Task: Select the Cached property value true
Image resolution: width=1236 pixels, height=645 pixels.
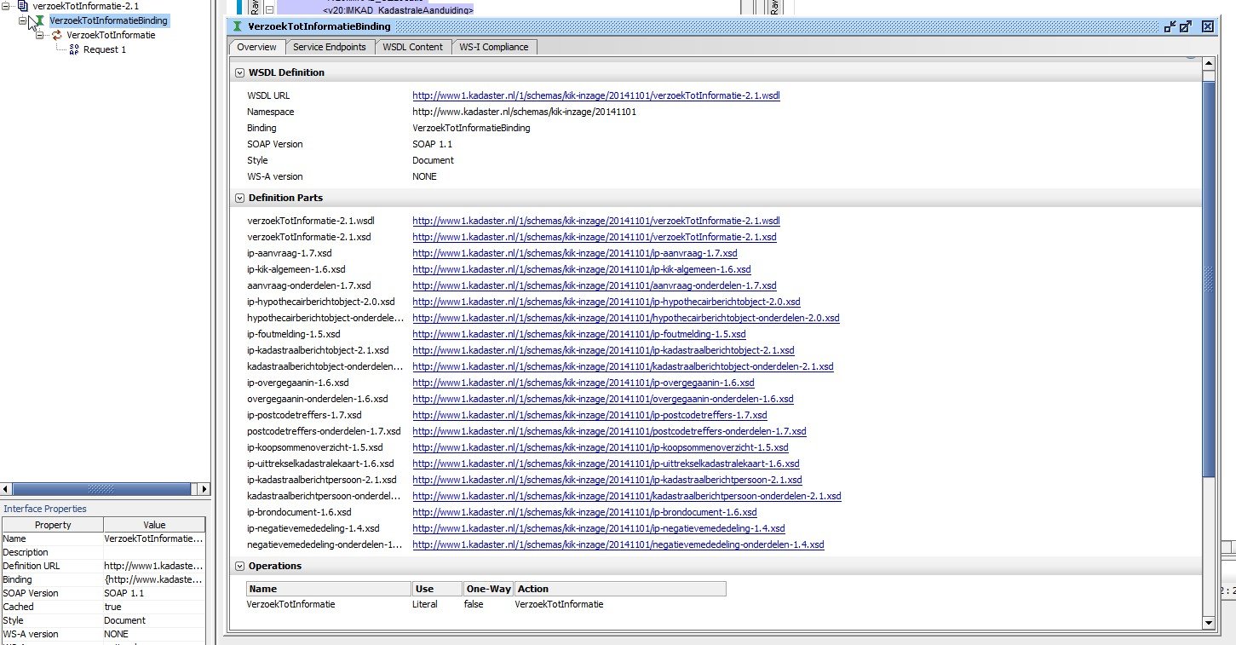Action: point(154,607)
